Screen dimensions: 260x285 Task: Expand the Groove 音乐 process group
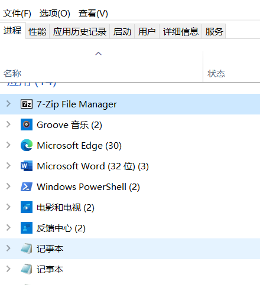click(x=8, y=125)
